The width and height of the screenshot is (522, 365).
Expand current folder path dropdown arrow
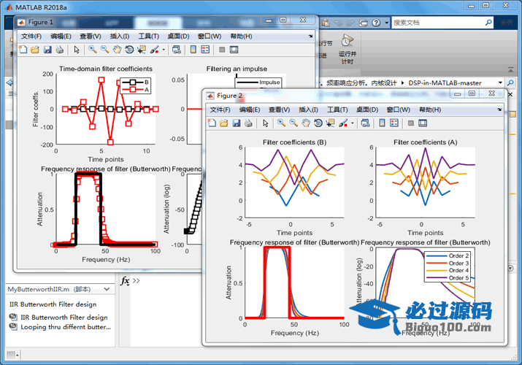(500, 82)
